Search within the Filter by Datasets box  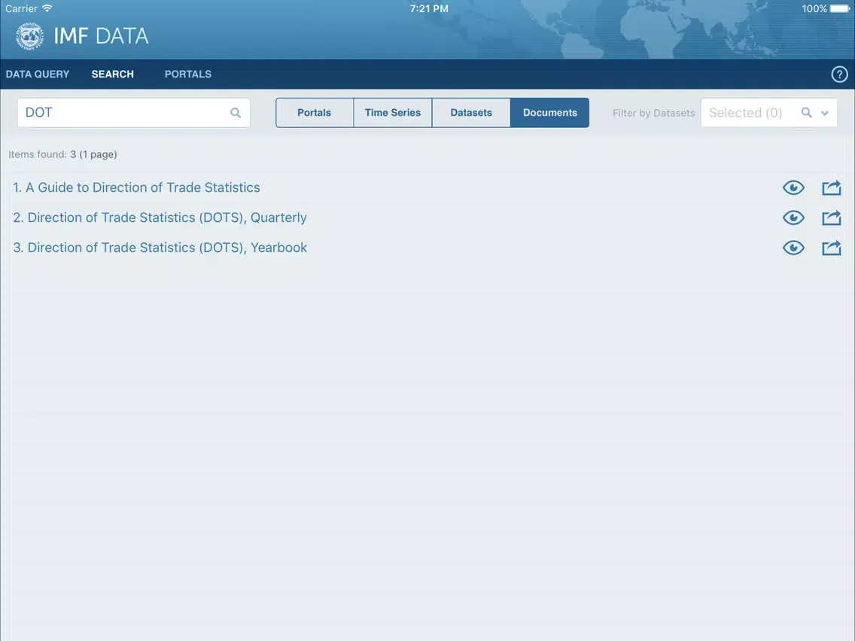(x=806, y=112)
